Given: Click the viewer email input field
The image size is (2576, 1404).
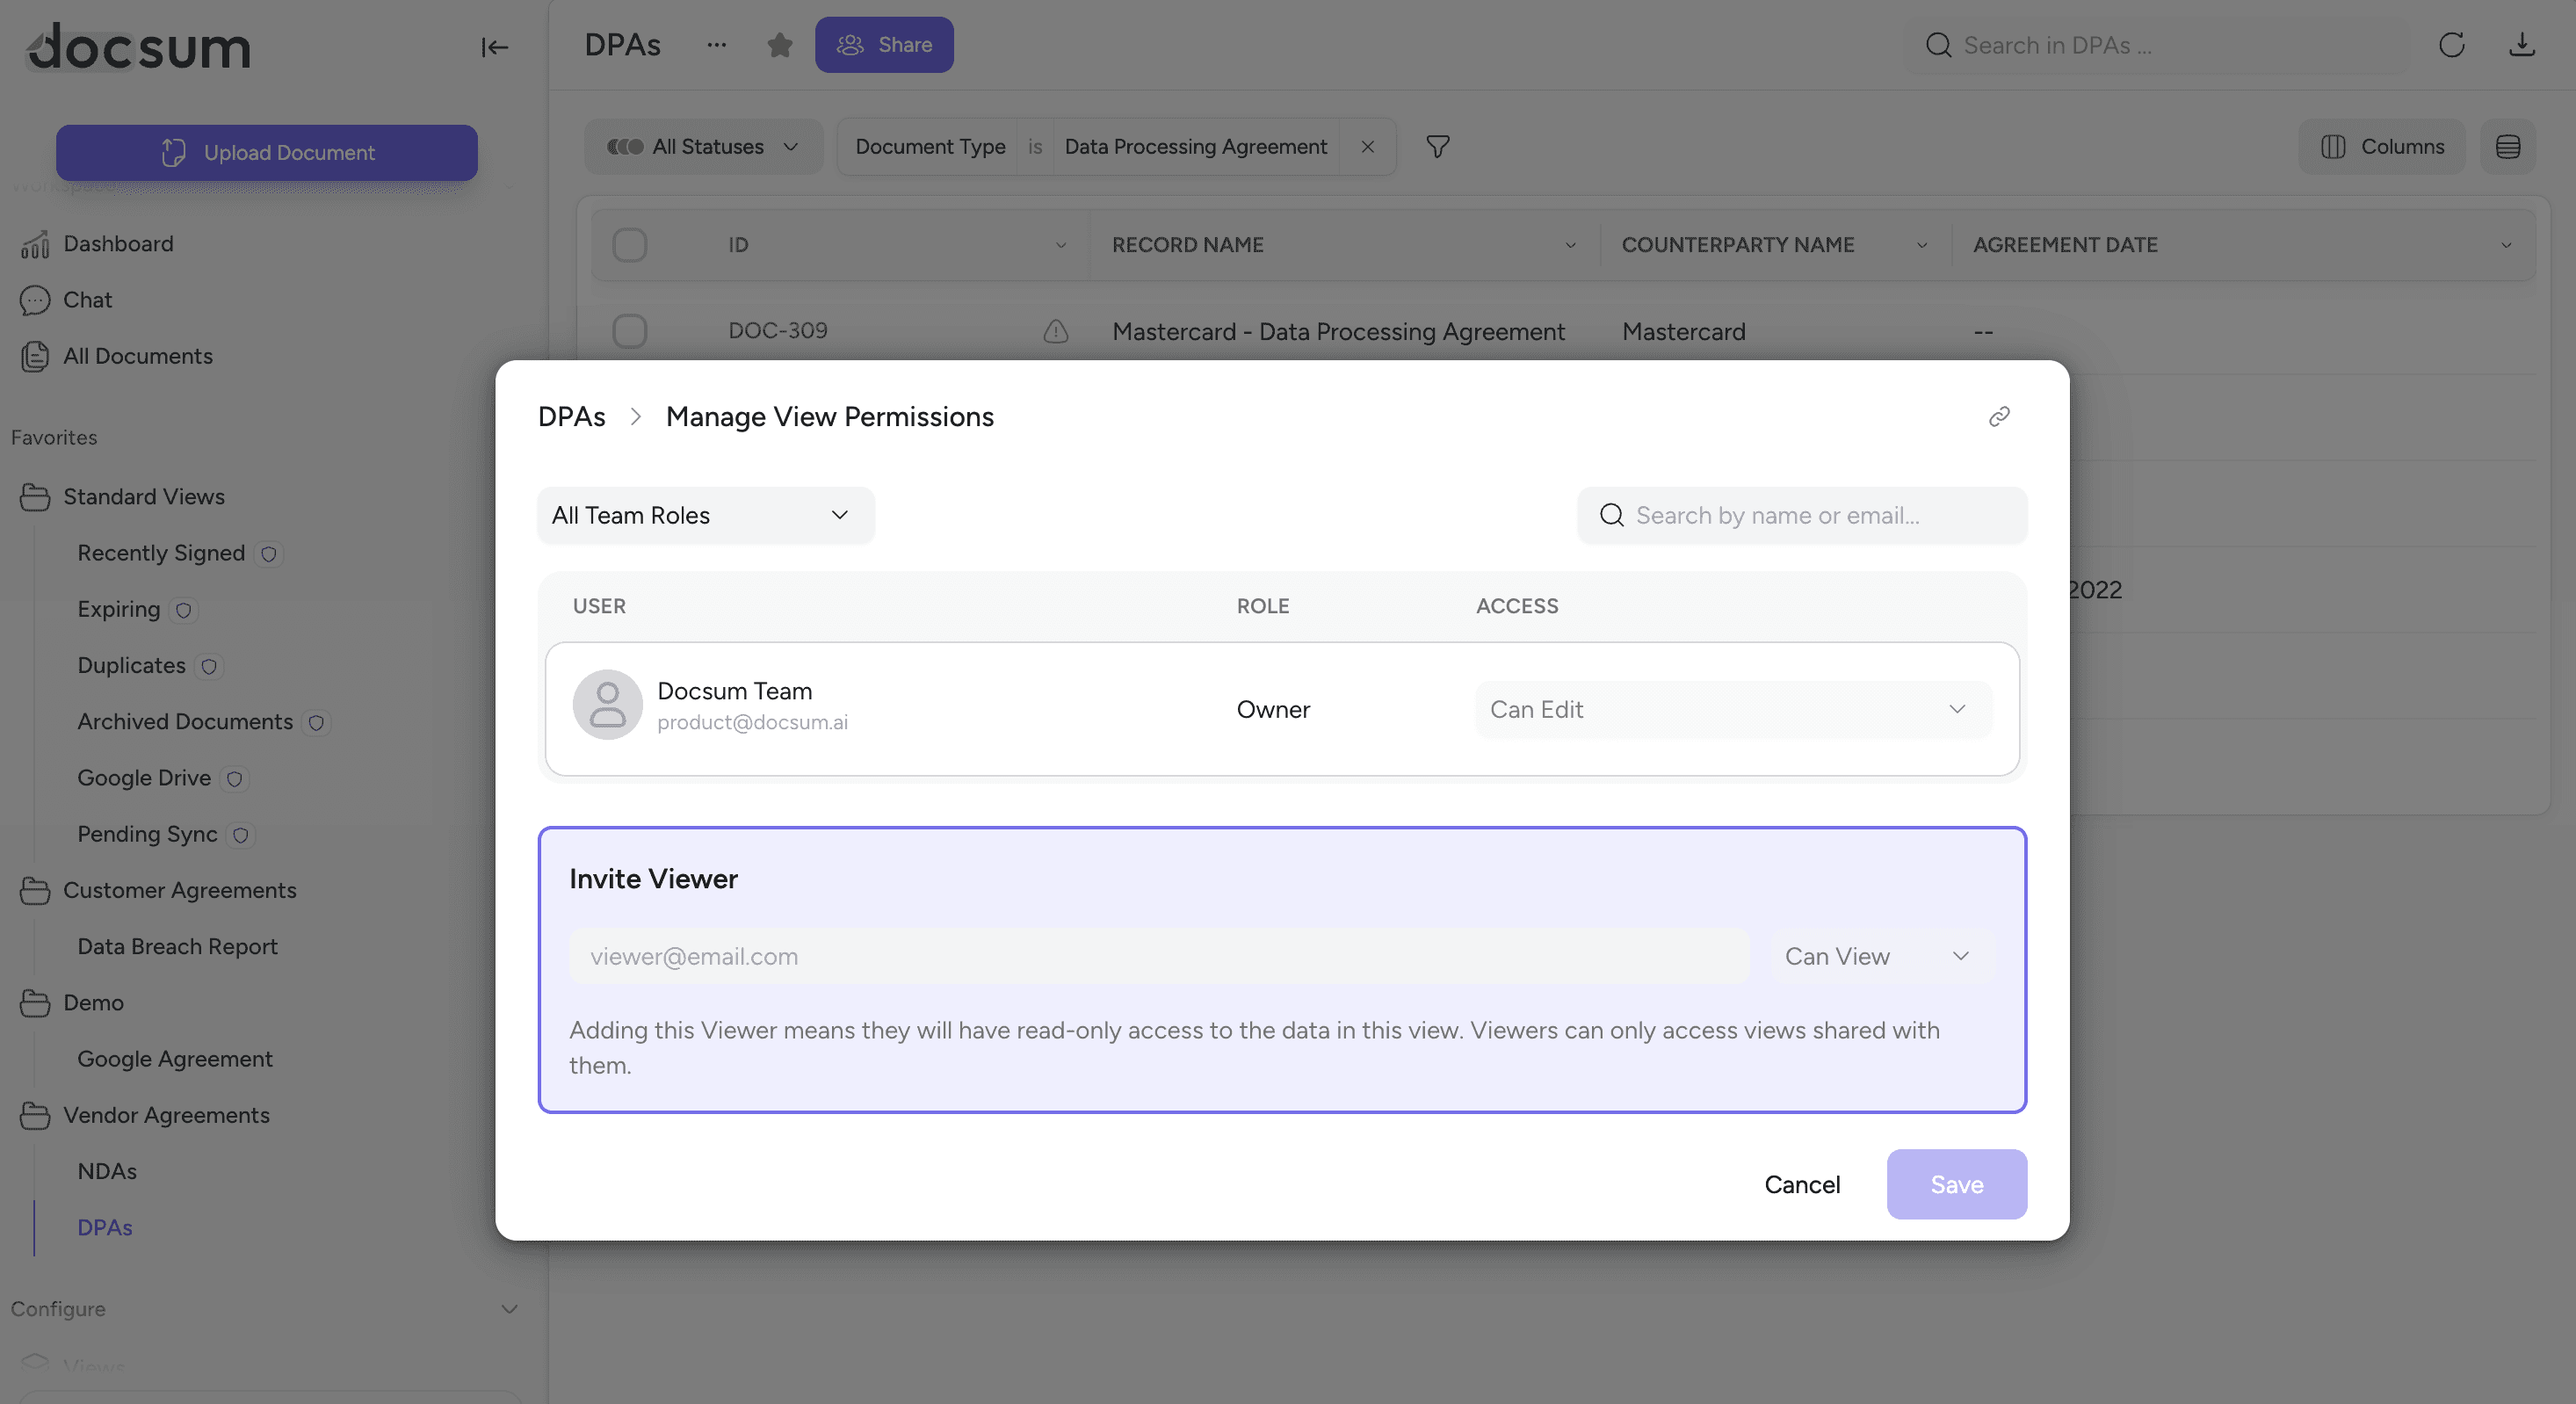Looking at the screenshot, I should click(1158, 956).
